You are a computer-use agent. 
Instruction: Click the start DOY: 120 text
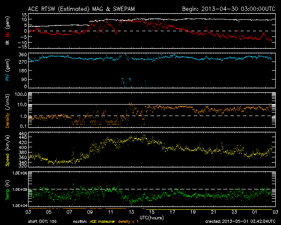click(x=43, y=221)
